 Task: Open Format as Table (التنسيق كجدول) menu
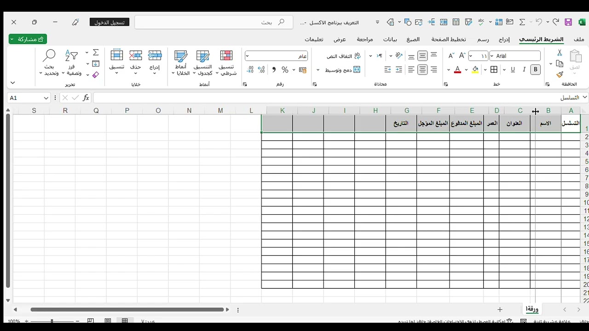pos(202,63)
